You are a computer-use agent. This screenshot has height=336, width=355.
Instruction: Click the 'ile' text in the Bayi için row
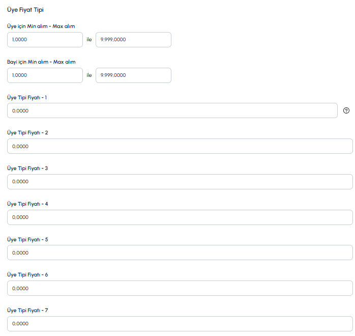[x=89, y=75]
